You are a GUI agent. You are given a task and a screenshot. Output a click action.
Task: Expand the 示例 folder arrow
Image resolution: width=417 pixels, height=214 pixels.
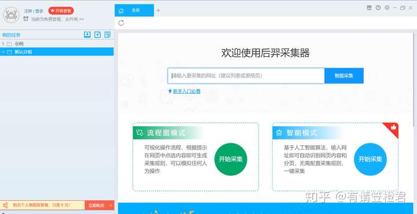3,43
